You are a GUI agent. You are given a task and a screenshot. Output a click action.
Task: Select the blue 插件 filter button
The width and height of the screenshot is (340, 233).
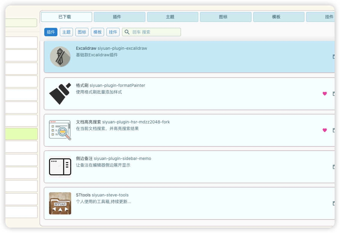point(51,32)
